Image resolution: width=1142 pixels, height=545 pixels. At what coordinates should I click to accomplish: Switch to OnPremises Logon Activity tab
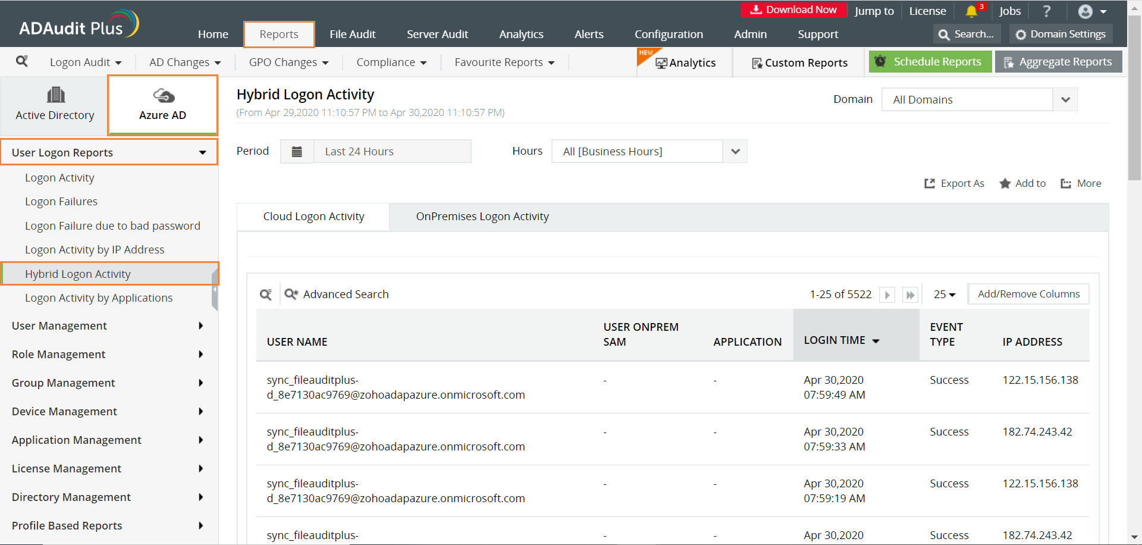point(482,217)
